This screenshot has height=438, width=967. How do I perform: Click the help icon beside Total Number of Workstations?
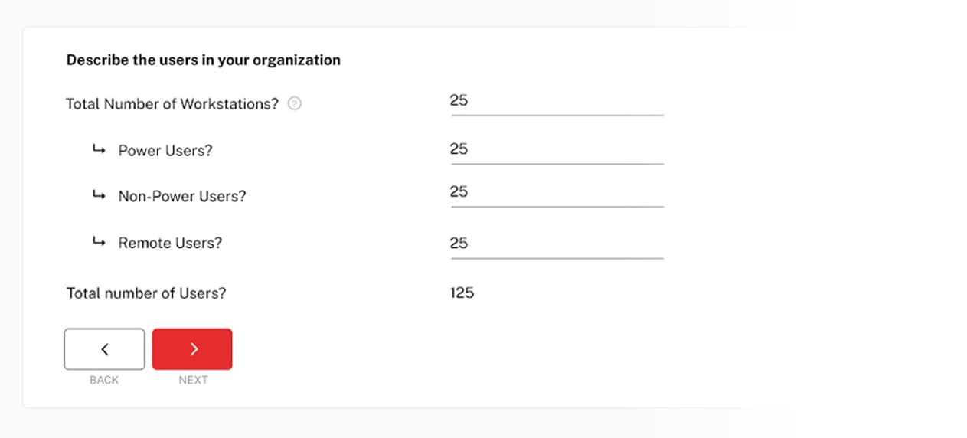click(295, 104)
